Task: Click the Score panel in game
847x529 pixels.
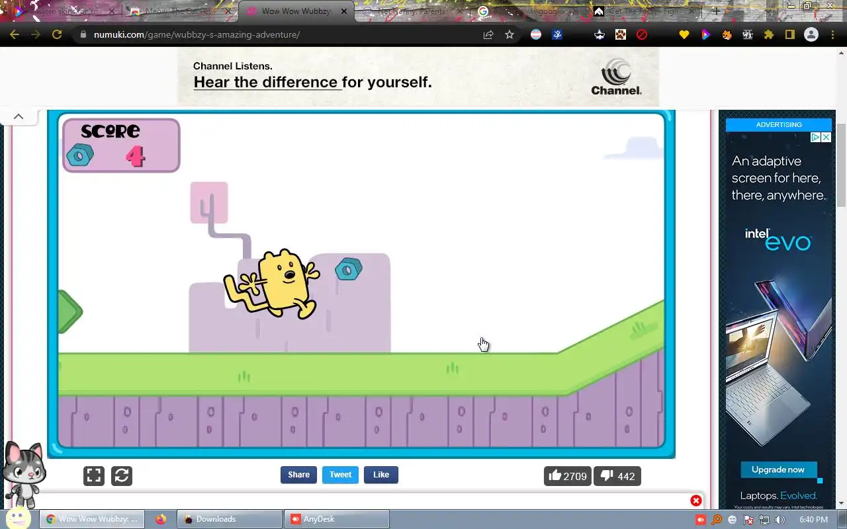Action: click(121, 145)
